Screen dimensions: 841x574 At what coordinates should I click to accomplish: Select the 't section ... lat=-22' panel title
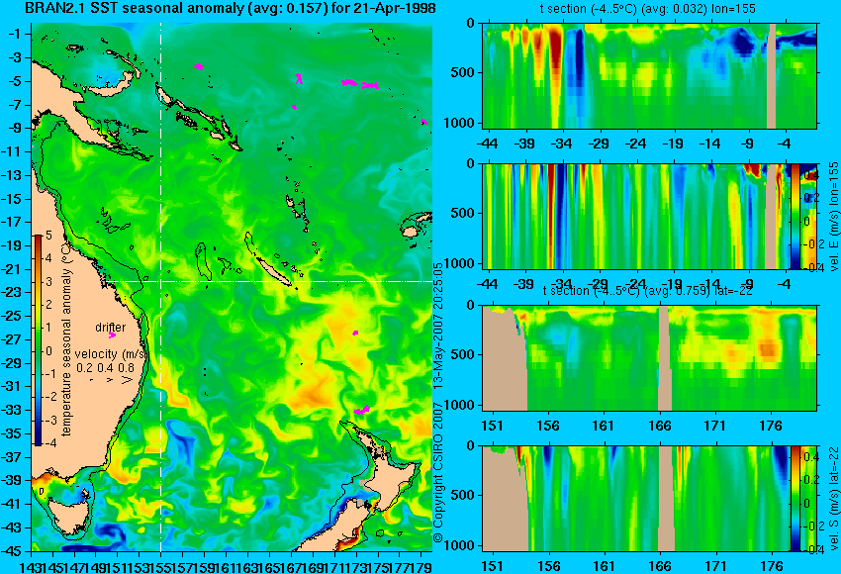click(648, 290)
